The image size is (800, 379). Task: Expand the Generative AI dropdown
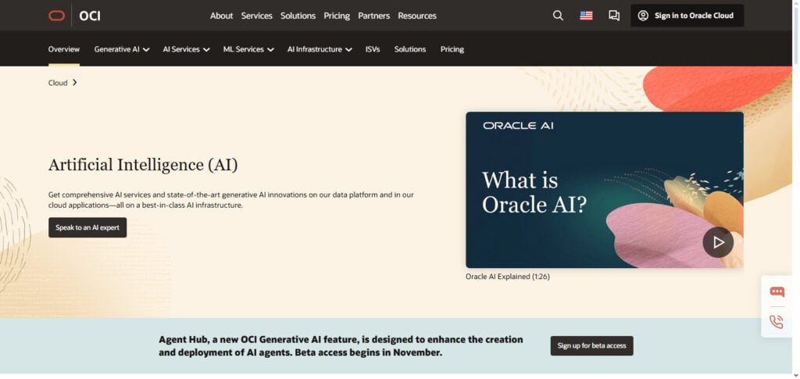click(122, 49)
